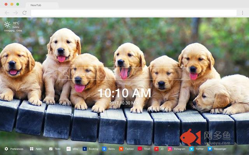Click the eBay shortcut icon
This screenshot has height=155, width=249.
(68, 149)
